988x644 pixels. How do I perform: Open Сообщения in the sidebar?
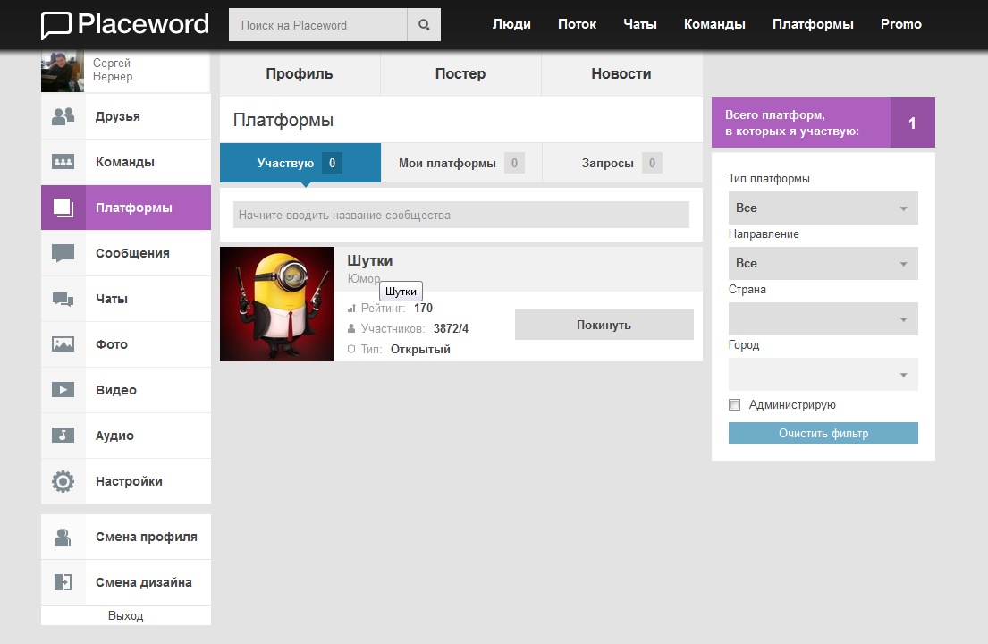coord(126,253)
